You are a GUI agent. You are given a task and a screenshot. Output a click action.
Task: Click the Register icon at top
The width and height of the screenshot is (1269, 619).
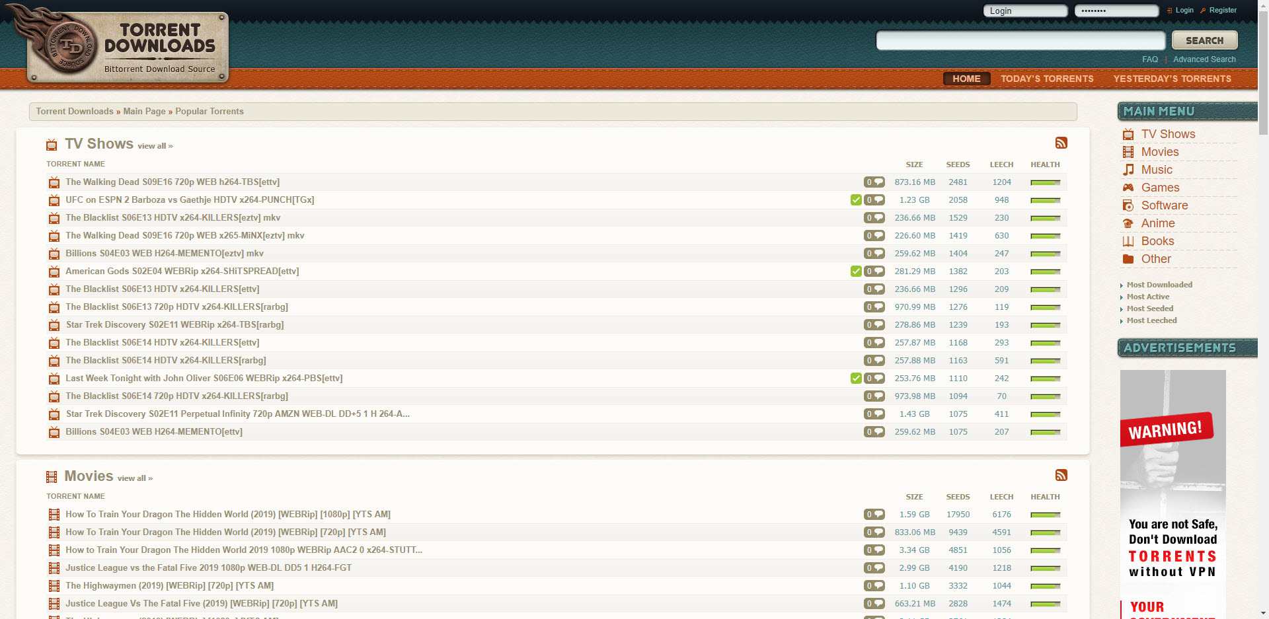point(1203,11)
